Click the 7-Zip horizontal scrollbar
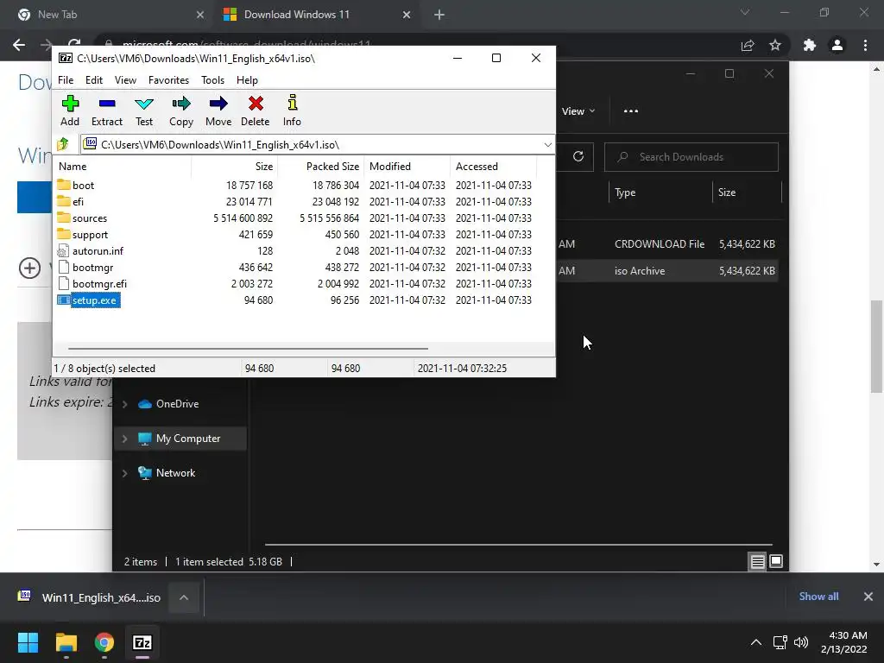 click(248, 349)
